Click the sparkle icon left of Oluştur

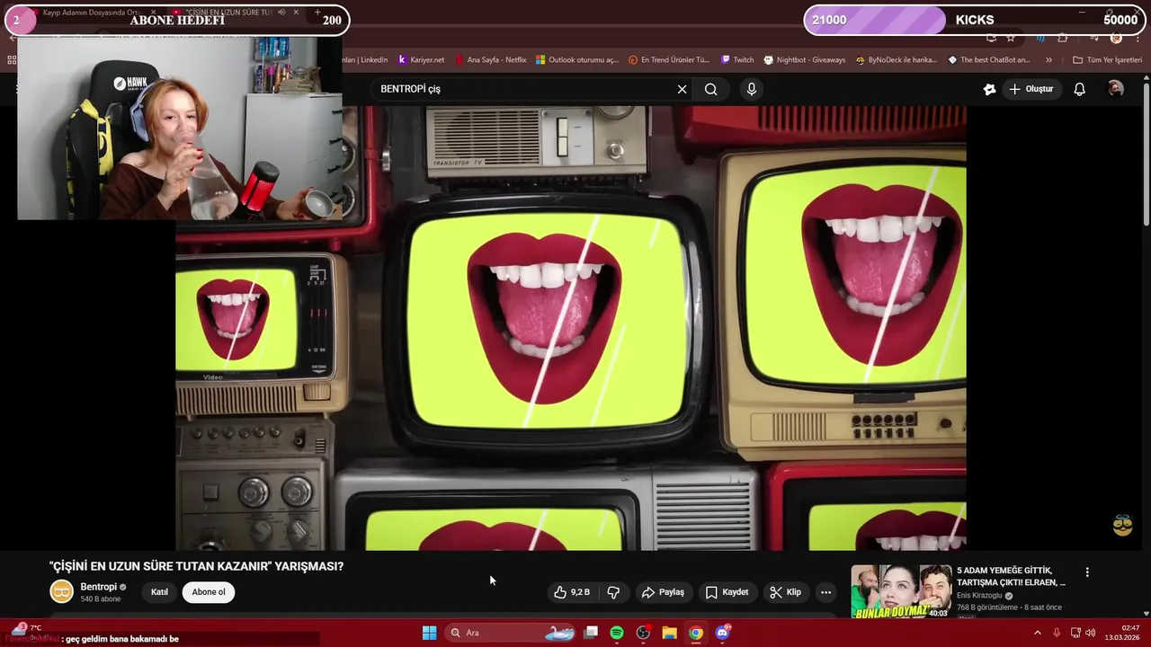989,89
